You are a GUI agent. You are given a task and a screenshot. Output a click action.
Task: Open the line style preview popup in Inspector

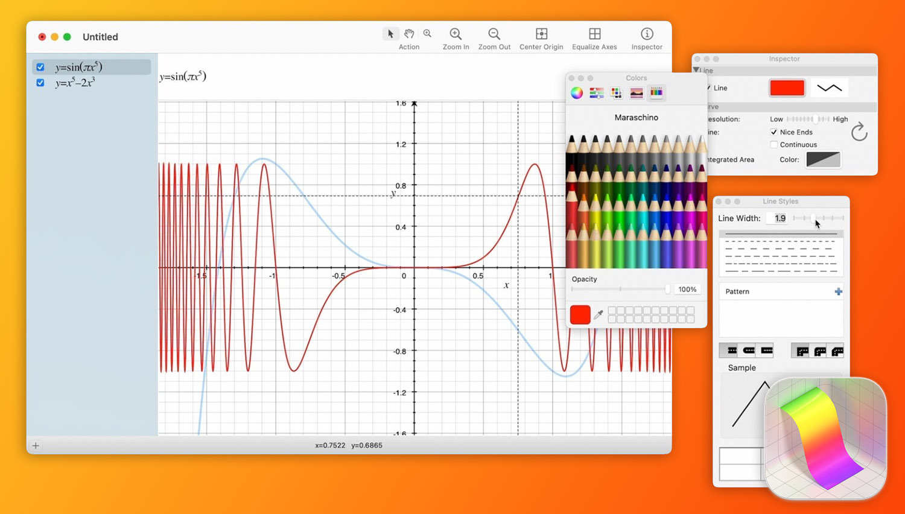pos(829,88)
